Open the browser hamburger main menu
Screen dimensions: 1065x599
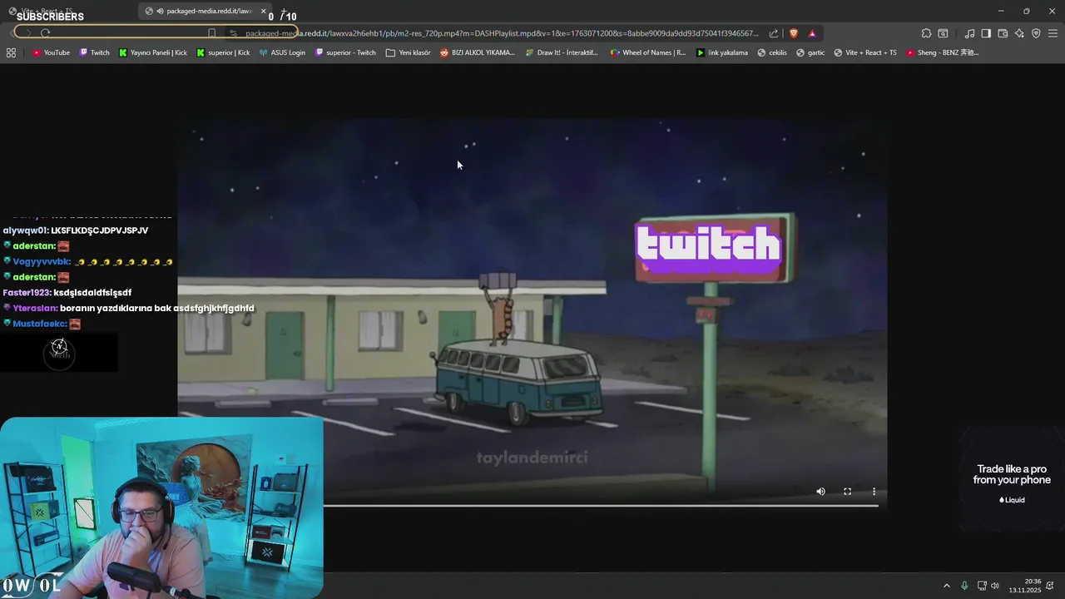(x=1053, y=33)
